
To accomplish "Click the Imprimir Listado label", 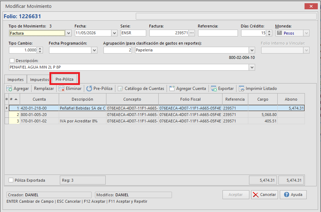I will point(261,89).
